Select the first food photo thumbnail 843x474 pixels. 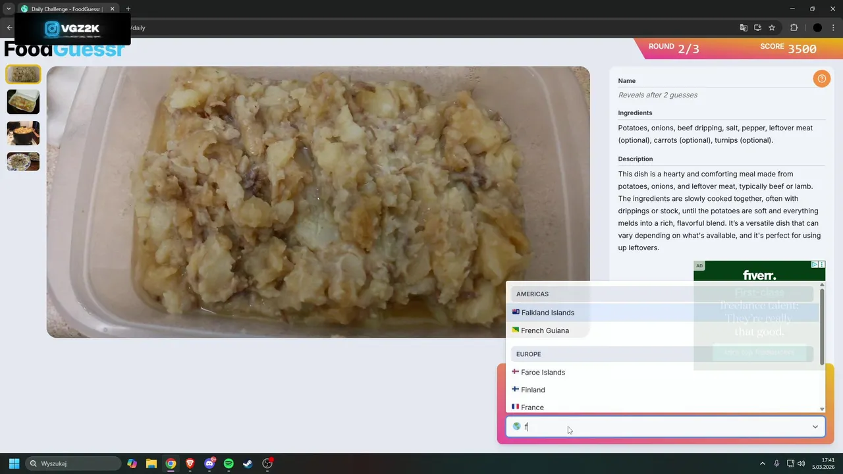point(23,74)
